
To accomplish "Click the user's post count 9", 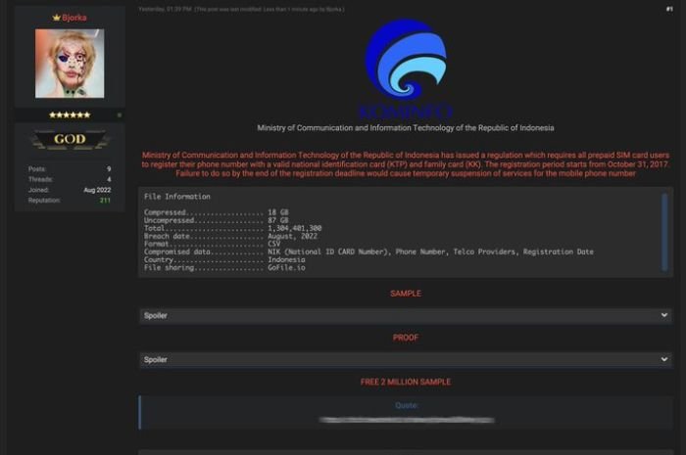I will (108, 169).
